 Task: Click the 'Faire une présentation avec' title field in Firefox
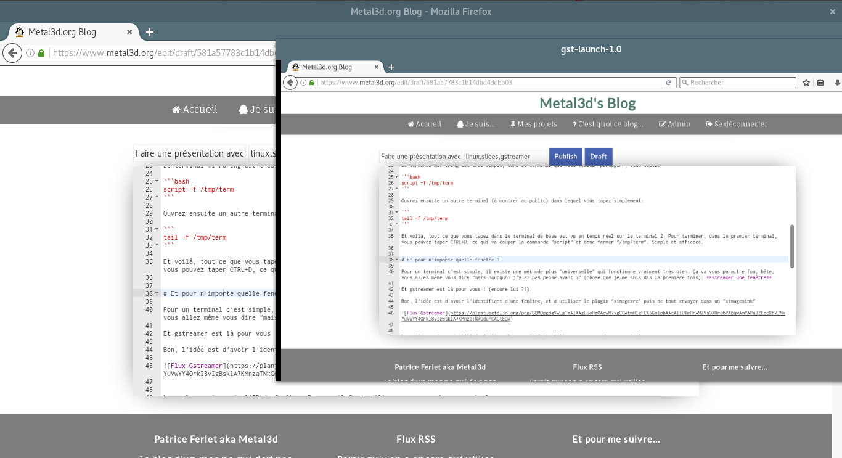click(x=190, y=153)
